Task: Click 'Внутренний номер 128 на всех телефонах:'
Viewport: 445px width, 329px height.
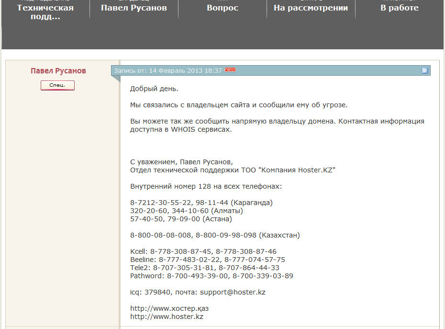Action: click(x=206, y=186)
